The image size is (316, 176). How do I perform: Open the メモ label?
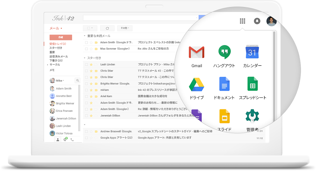[x=52, y=70]
